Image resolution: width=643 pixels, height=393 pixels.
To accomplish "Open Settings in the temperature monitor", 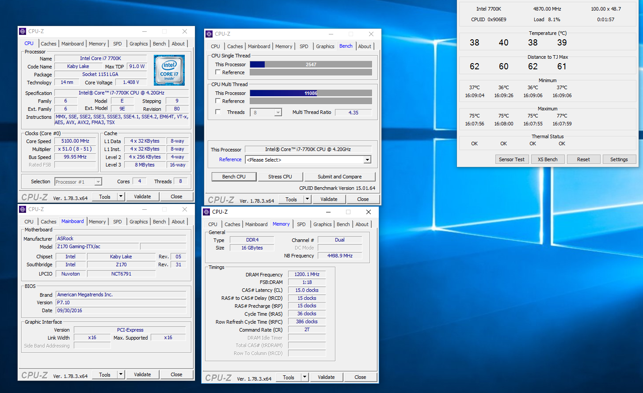I will (619, 159).
